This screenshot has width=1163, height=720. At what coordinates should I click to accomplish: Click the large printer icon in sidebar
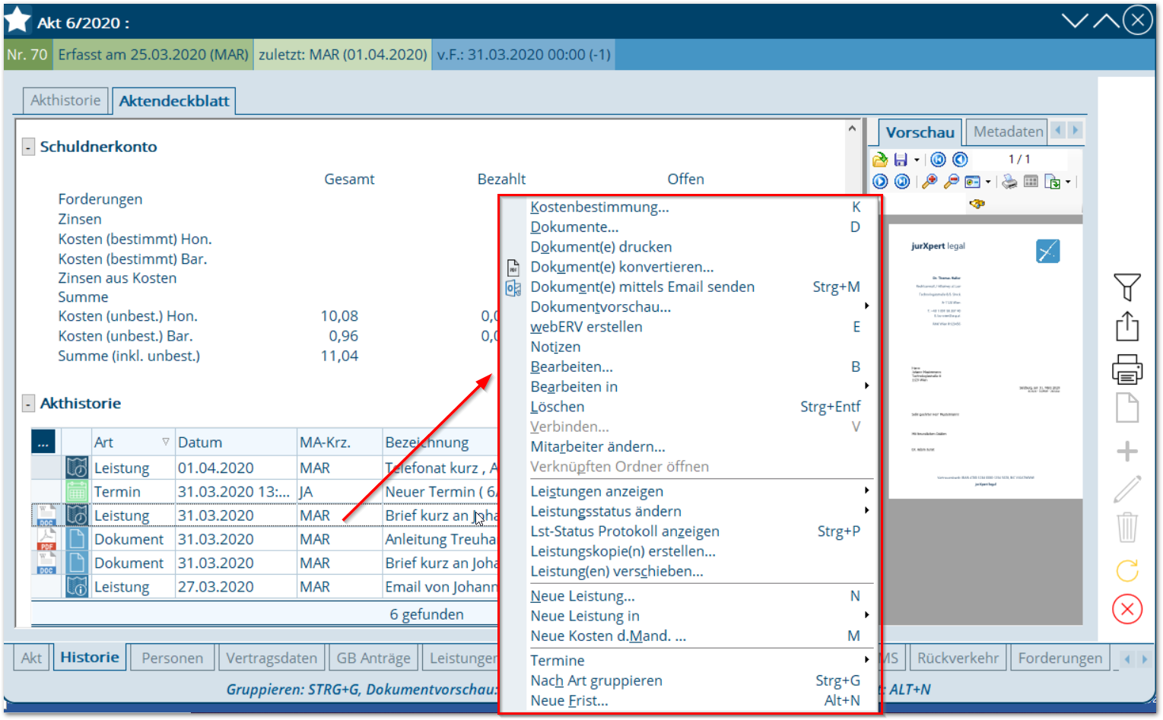1126,370
